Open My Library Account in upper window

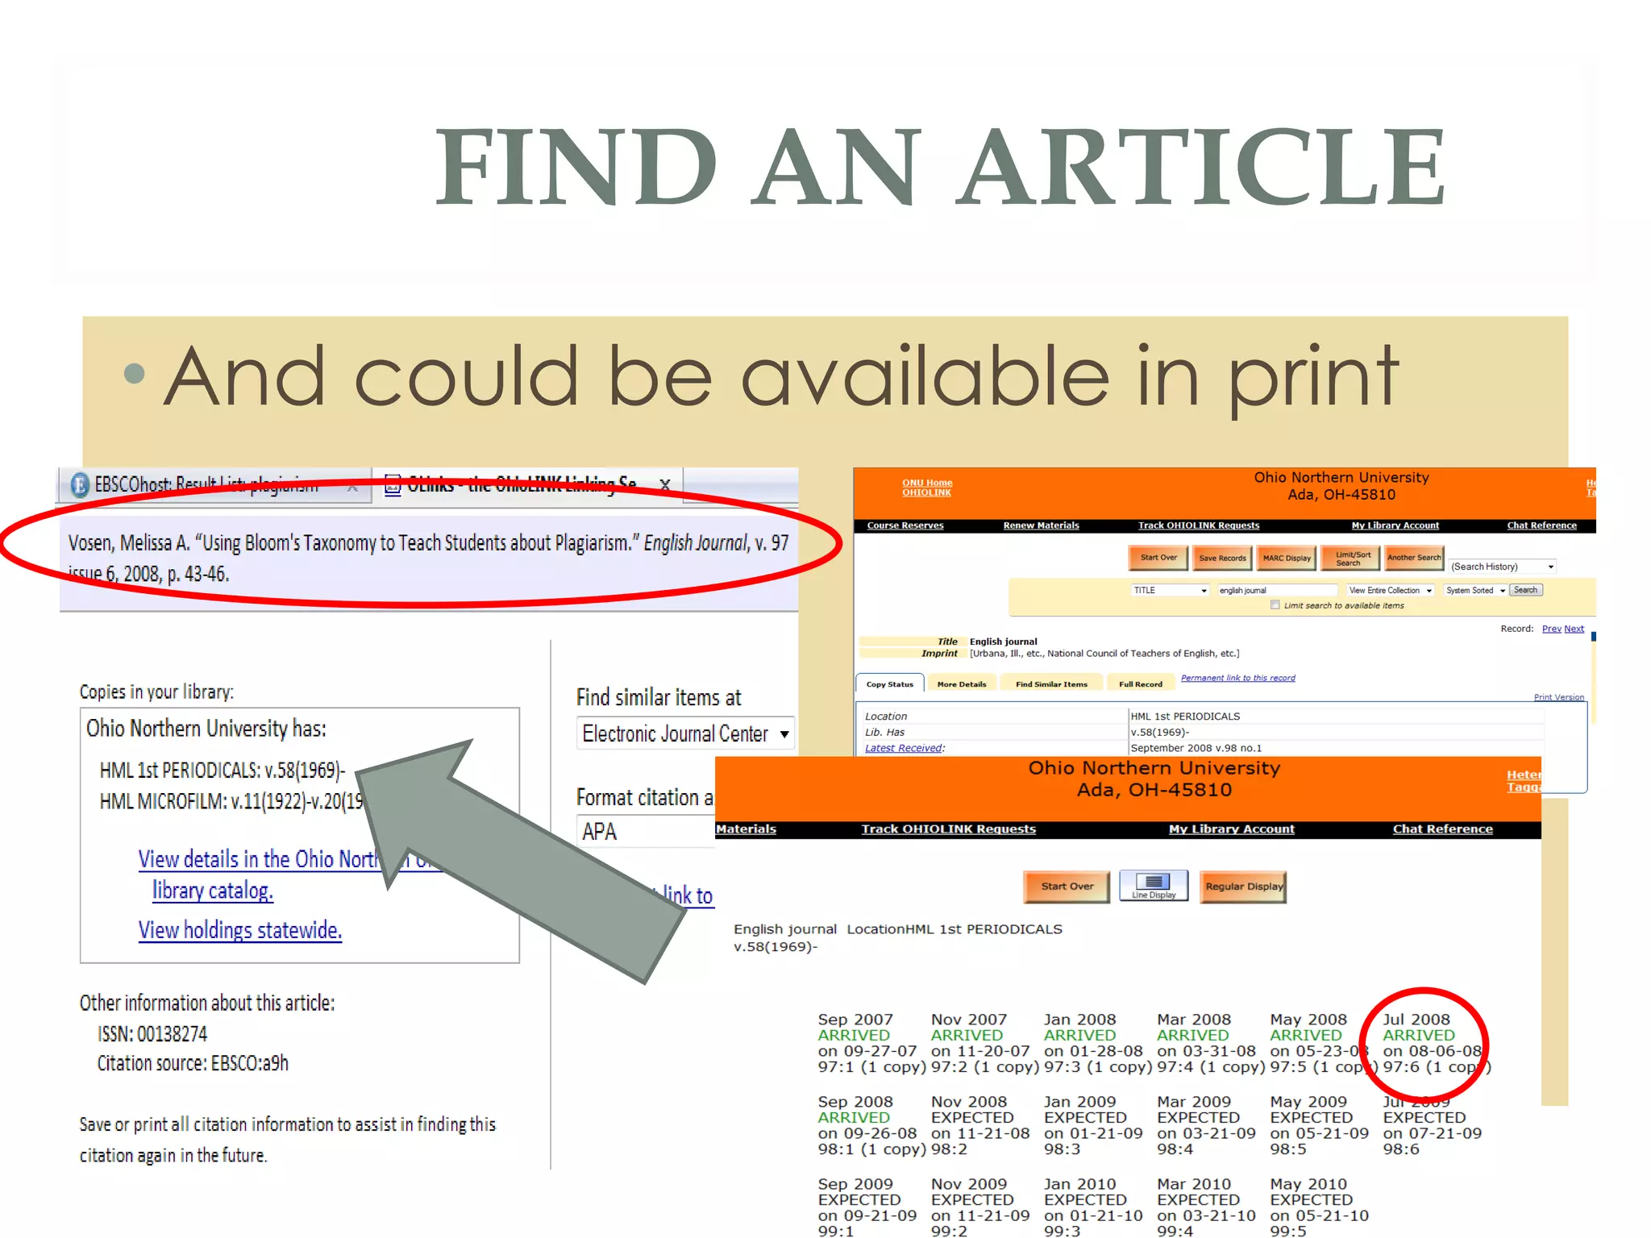point(1395,526)
